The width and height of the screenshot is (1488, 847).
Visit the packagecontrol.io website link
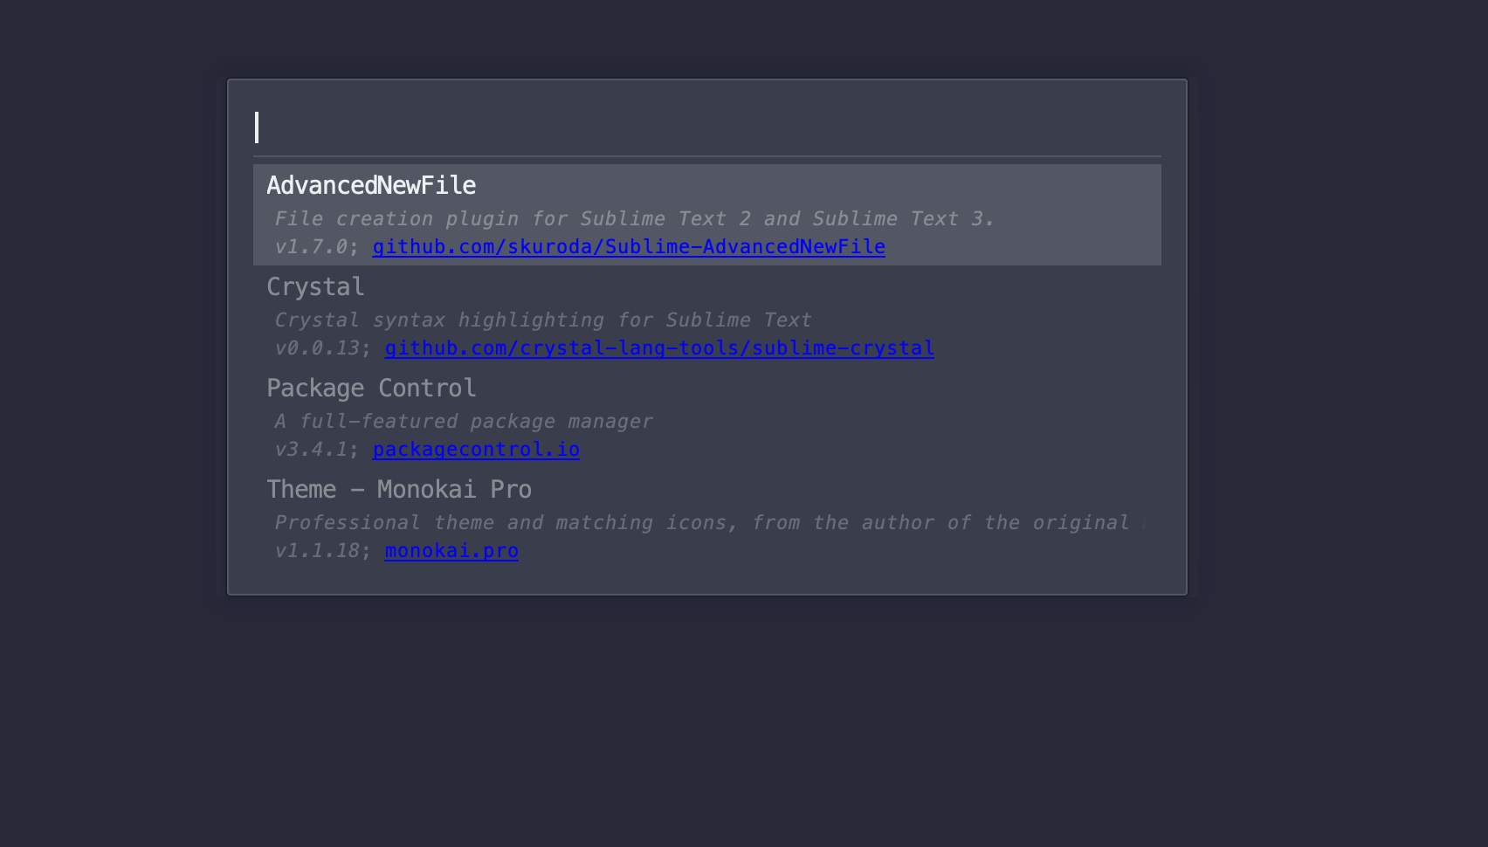click(476, 450)
